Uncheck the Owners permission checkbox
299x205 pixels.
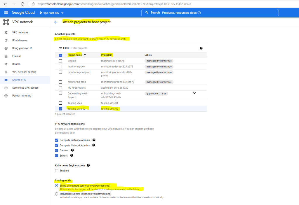click(56, 150)
